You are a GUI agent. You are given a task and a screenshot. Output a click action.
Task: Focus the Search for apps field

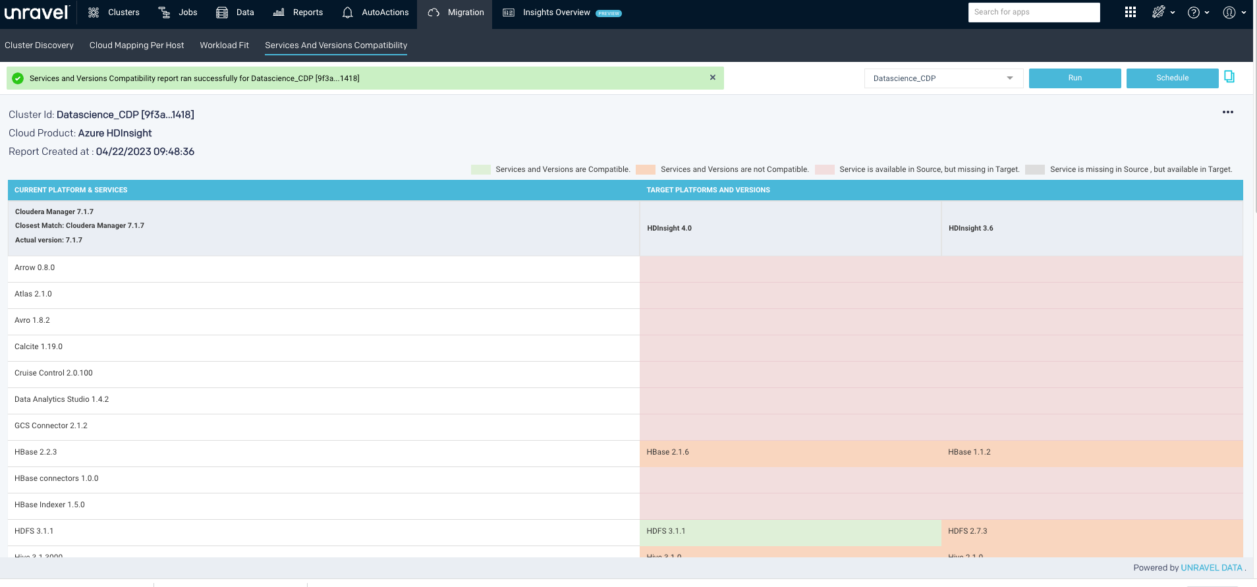tap(1034, 12)
